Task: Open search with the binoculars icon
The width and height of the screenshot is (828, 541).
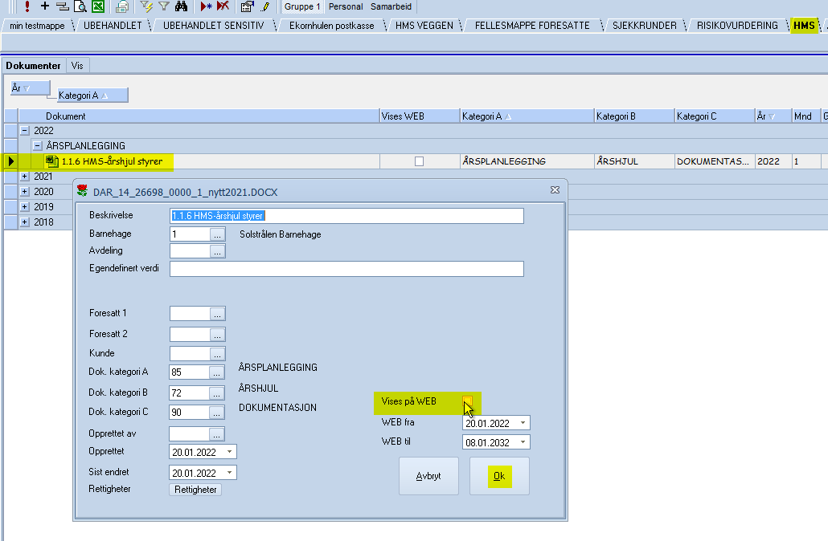Action: click(181, 6)
